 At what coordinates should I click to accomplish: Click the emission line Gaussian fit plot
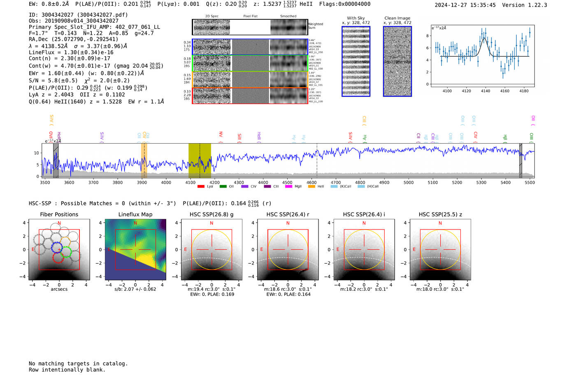(483, 57)
